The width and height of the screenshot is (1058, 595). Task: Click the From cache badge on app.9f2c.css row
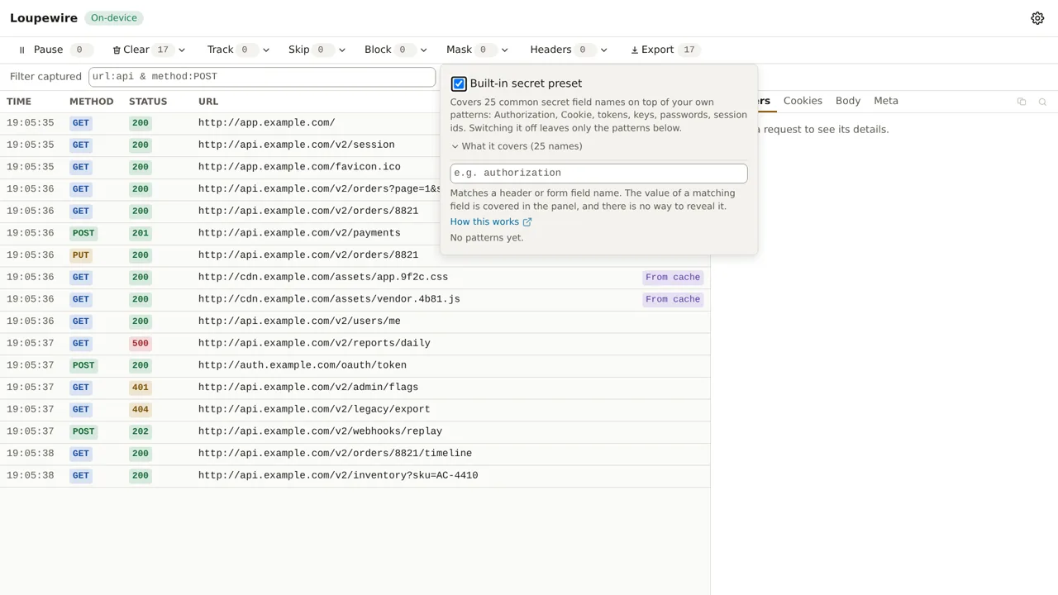point(673,278)
